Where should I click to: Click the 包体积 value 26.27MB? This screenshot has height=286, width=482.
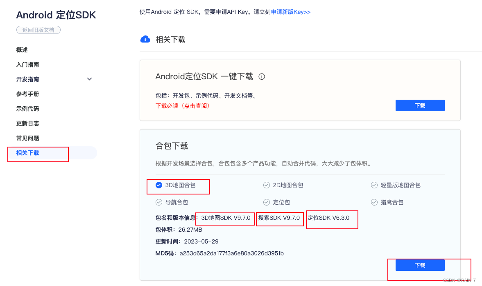(x=190, y=230)
